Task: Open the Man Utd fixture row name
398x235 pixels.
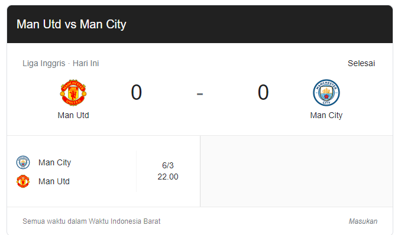Action: click(54, 181)
